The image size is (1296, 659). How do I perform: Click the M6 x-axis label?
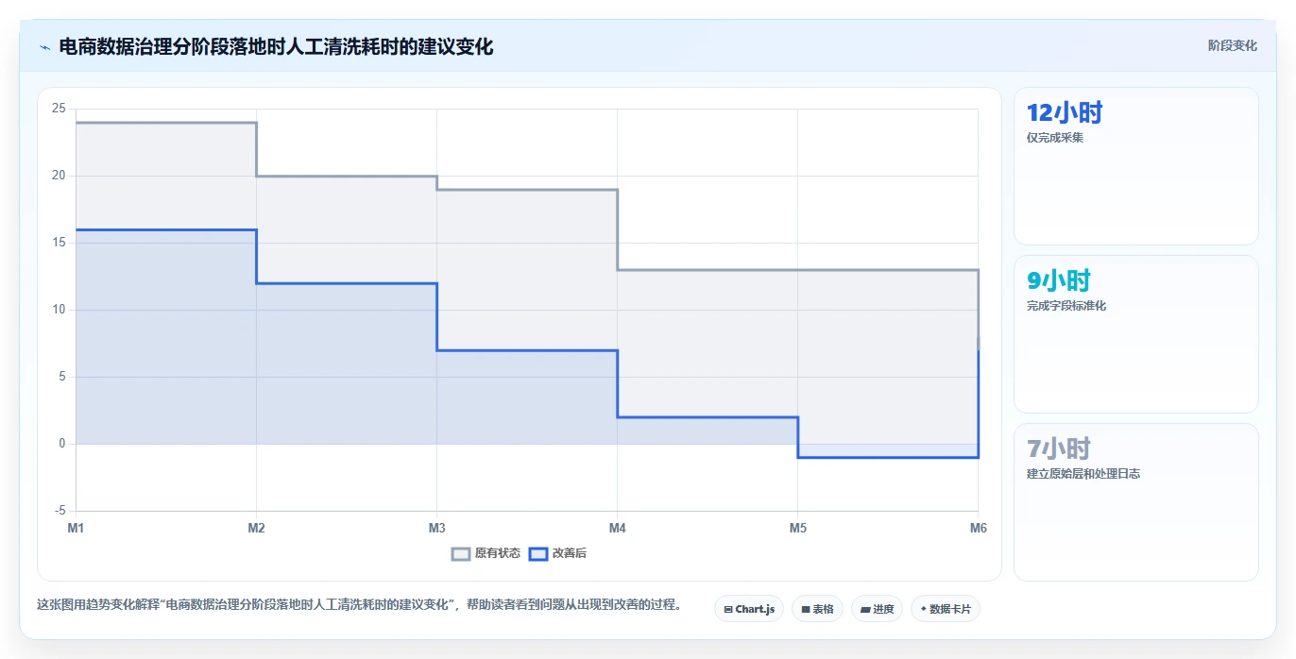[x=978, y=528]
